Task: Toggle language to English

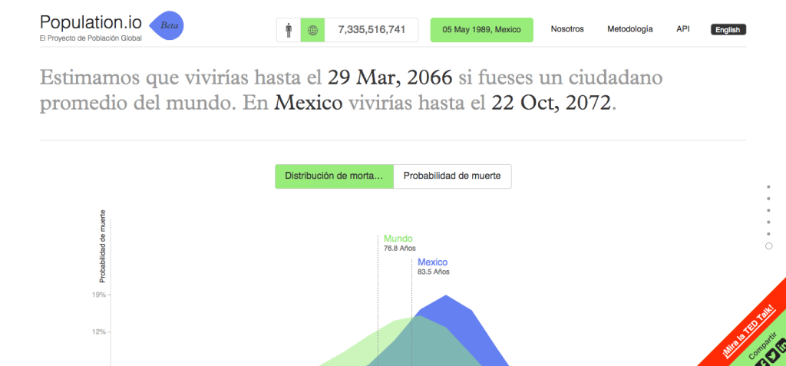Action: pos(728,30)
